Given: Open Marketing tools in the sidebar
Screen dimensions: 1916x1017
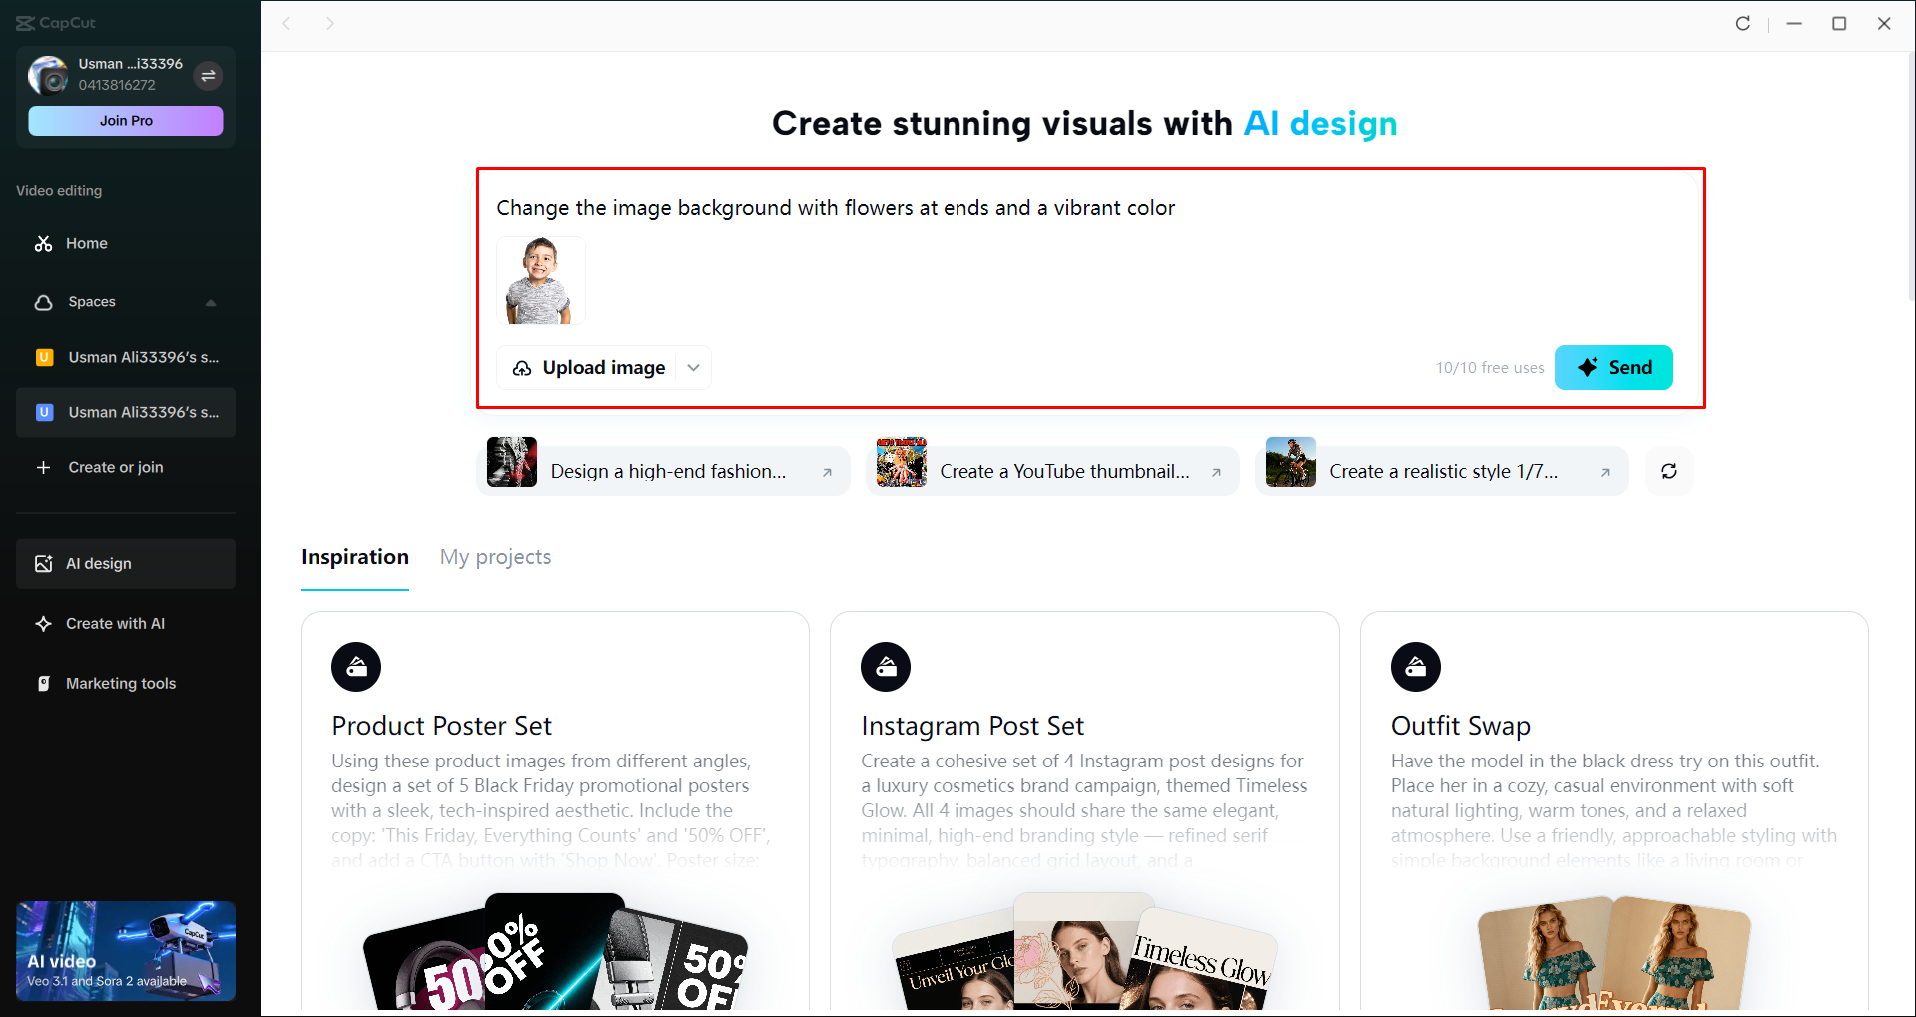Looking at the screenshot, I should [x=126, y=684].
